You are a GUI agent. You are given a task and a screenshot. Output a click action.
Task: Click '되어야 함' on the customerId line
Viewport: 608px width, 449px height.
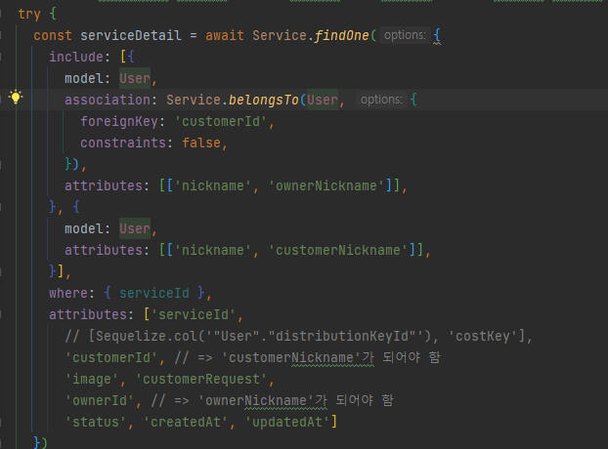[x=412, y=357]
